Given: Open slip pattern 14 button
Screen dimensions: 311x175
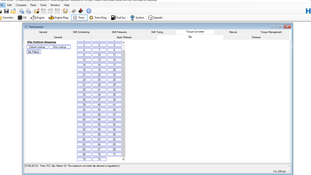Looking at the screenshot, I should [114, 60].
